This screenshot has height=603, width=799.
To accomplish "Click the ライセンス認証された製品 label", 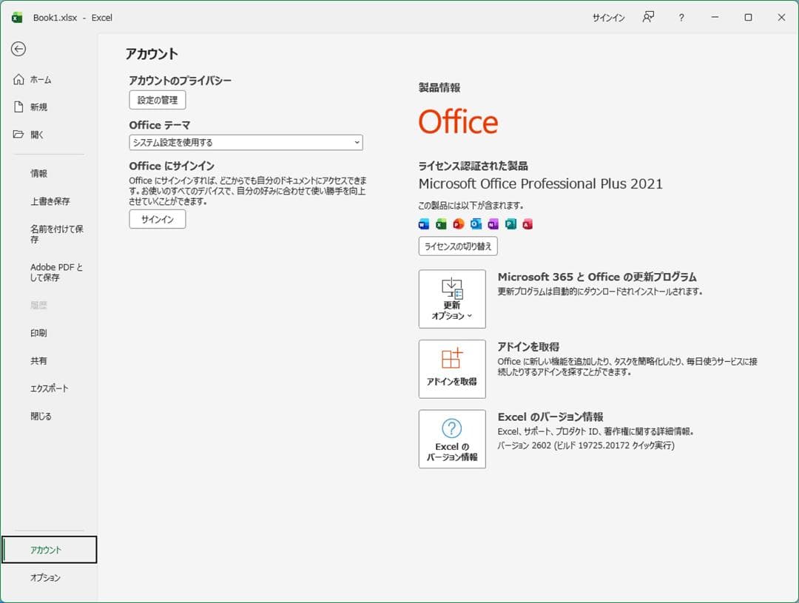I will (473, 166).
